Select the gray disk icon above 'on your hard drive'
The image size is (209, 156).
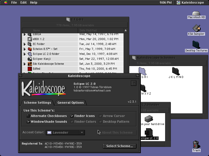[x=148, y=119]
